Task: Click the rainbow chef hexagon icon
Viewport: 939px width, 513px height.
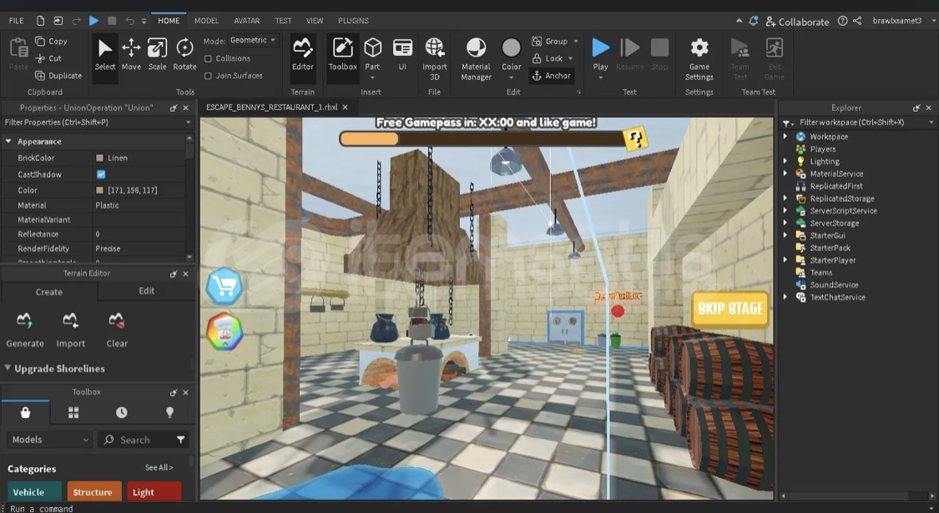Action: click(225, 331)
